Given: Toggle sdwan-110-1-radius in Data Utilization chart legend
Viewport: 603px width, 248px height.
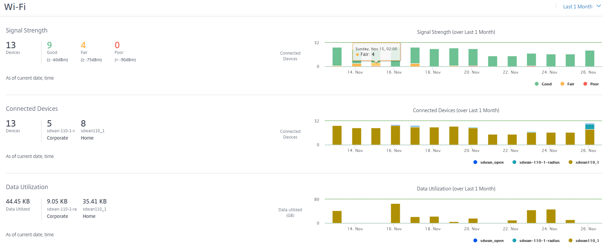Looking at the screenshot, I should [x=536, y=241].
